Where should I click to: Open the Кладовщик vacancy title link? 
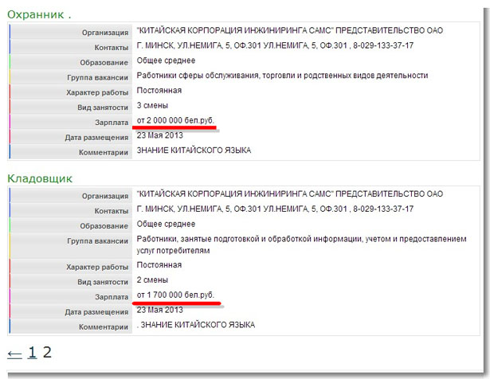[x=40, y=178]
